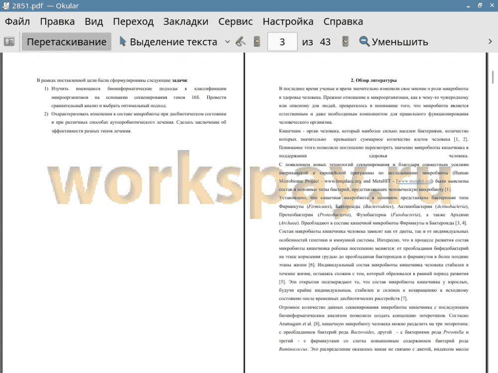The image size is (498, 373).
Task: Open the Вид menu
Action: pos(94,21)
